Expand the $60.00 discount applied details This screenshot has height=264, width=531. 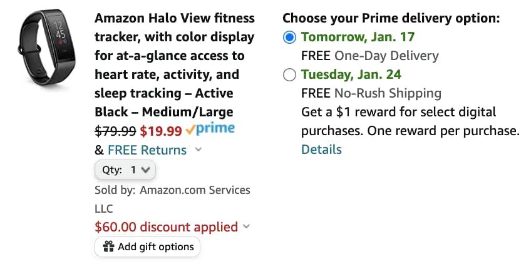247,226
